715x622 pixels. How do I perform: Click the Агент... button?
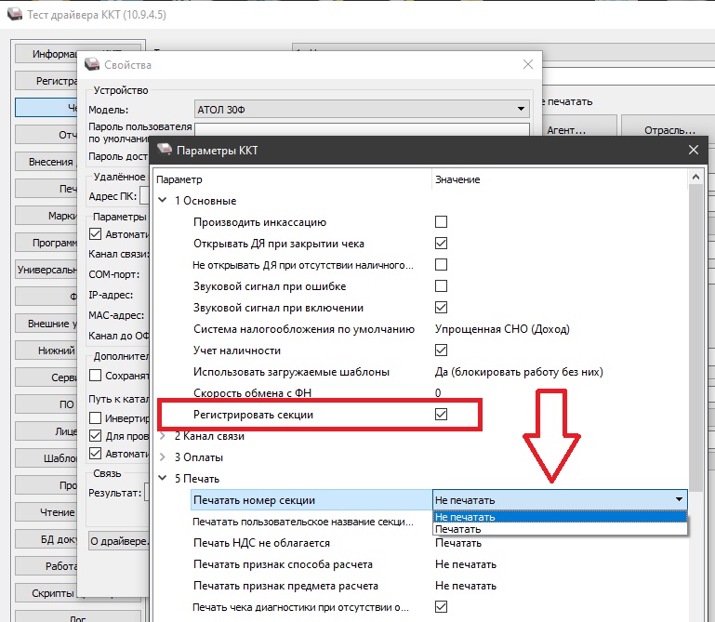click(566, 131)
